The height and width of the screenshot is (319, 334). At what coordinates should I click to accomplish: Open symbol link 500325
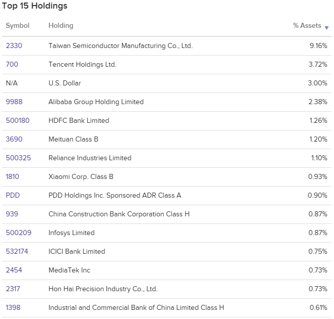[x=18, y=158]
